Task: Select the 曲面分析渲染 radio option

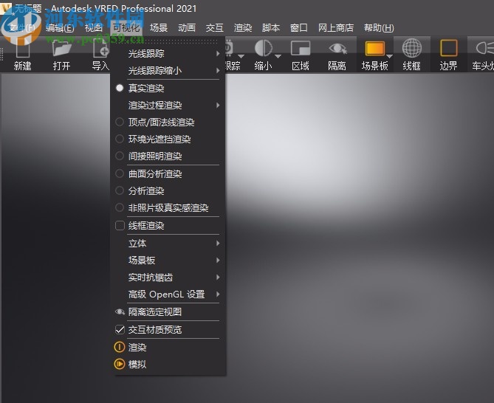Action: (x=120, y=173)
